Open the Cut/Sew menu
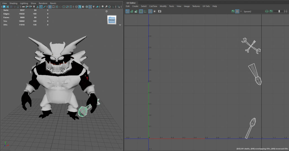 (153, 6)
